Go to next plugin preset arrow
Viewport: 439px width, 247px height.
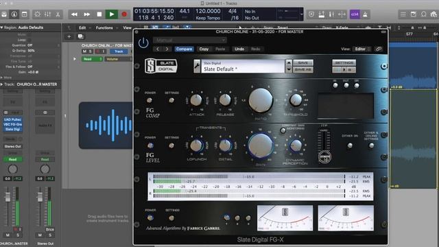[167, 49]
